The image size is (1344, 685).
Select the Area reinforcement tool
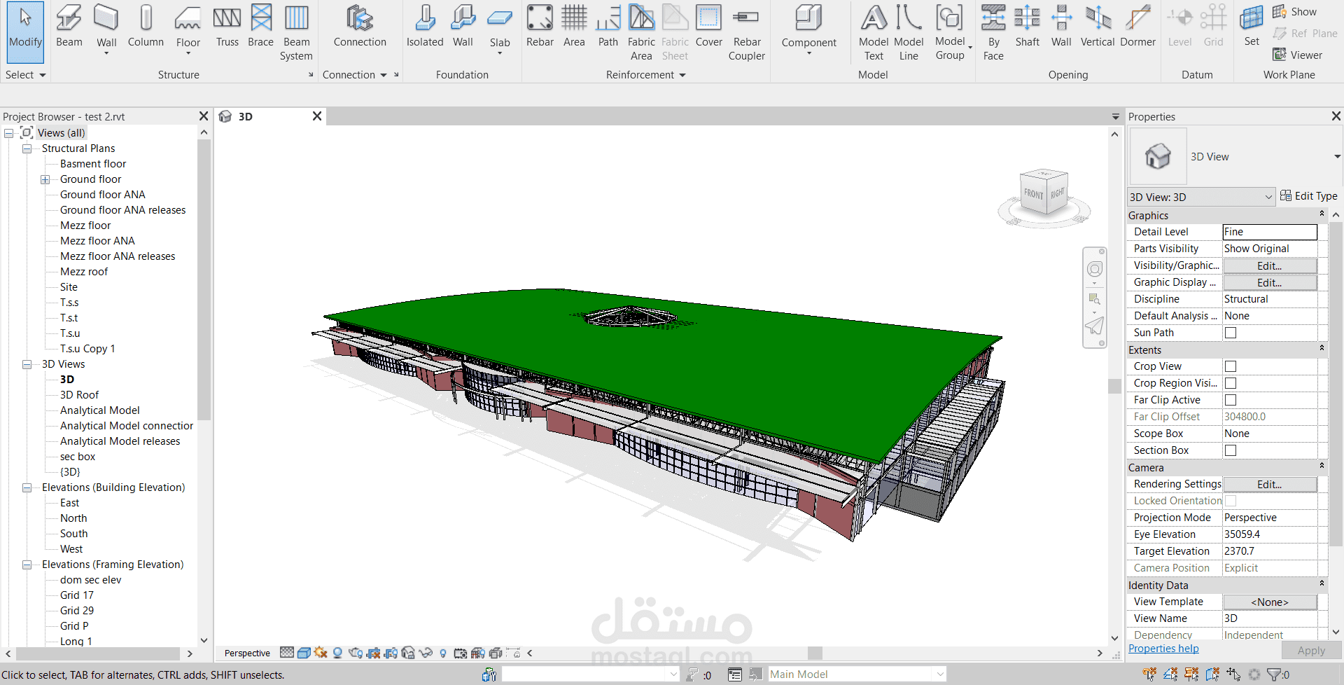574,27
